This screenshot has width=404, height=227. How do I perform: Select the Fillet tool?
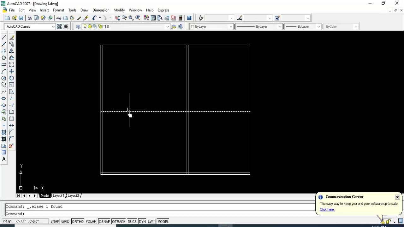coord(11,139)
